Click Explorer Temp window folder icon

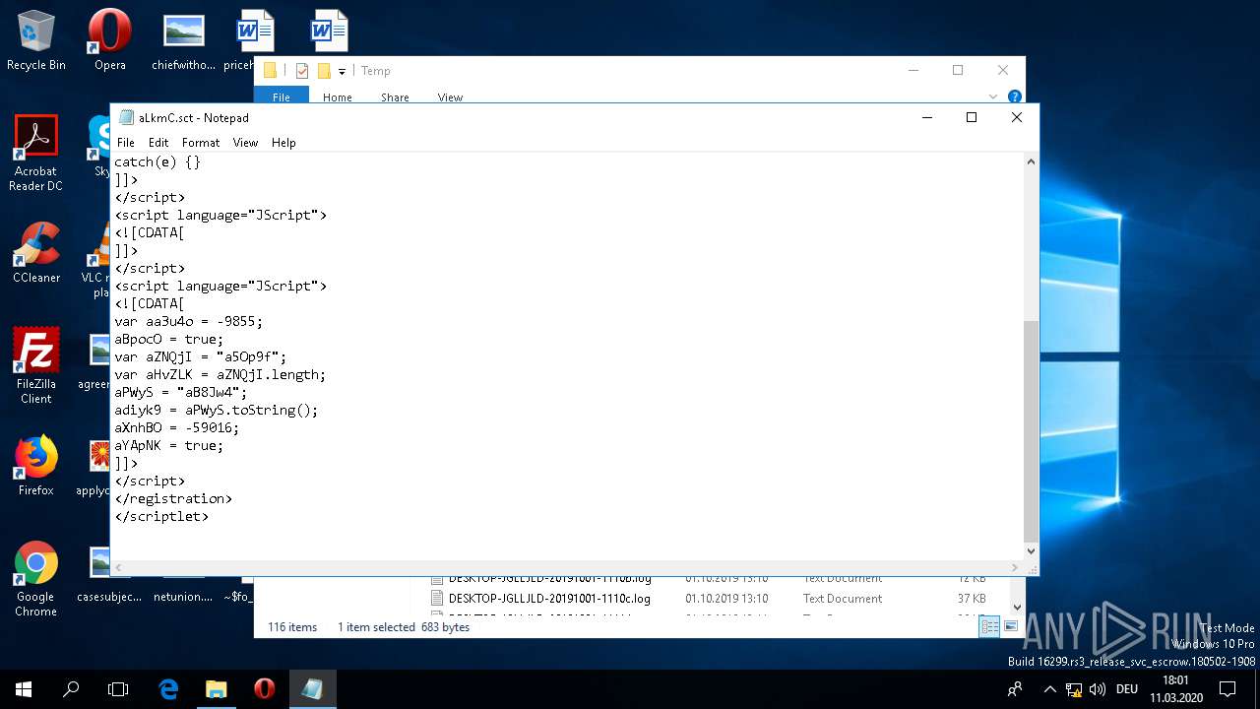coord(270,71)
